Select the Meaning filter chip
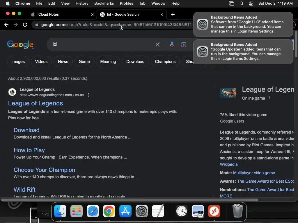Screen dimensions: 298x223 pos(108,62)
